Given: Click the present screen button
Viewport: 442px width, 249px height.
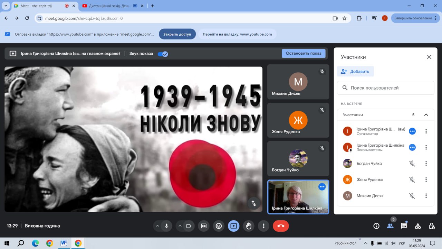Looking at the screenshot, I should click(x=233, y=226).
